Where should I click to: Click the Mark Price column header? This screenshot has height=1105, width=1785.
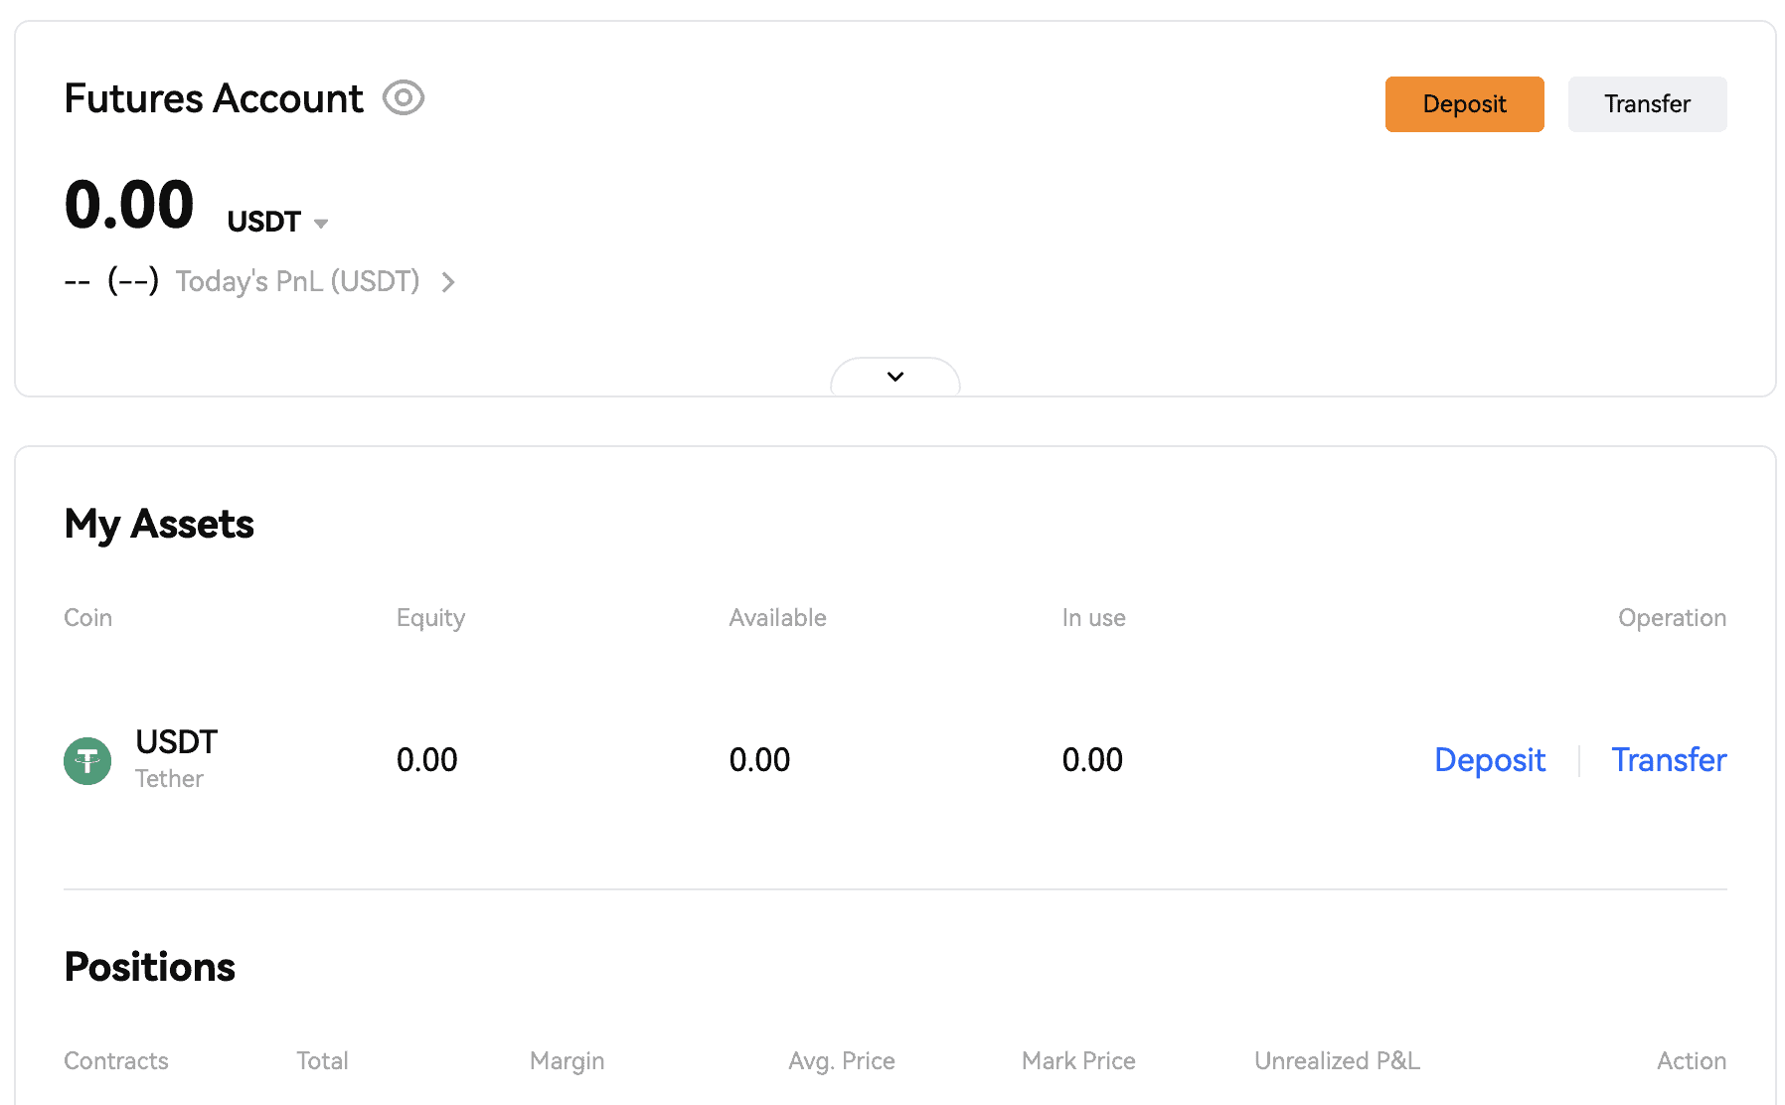tap(1078, 1061)
